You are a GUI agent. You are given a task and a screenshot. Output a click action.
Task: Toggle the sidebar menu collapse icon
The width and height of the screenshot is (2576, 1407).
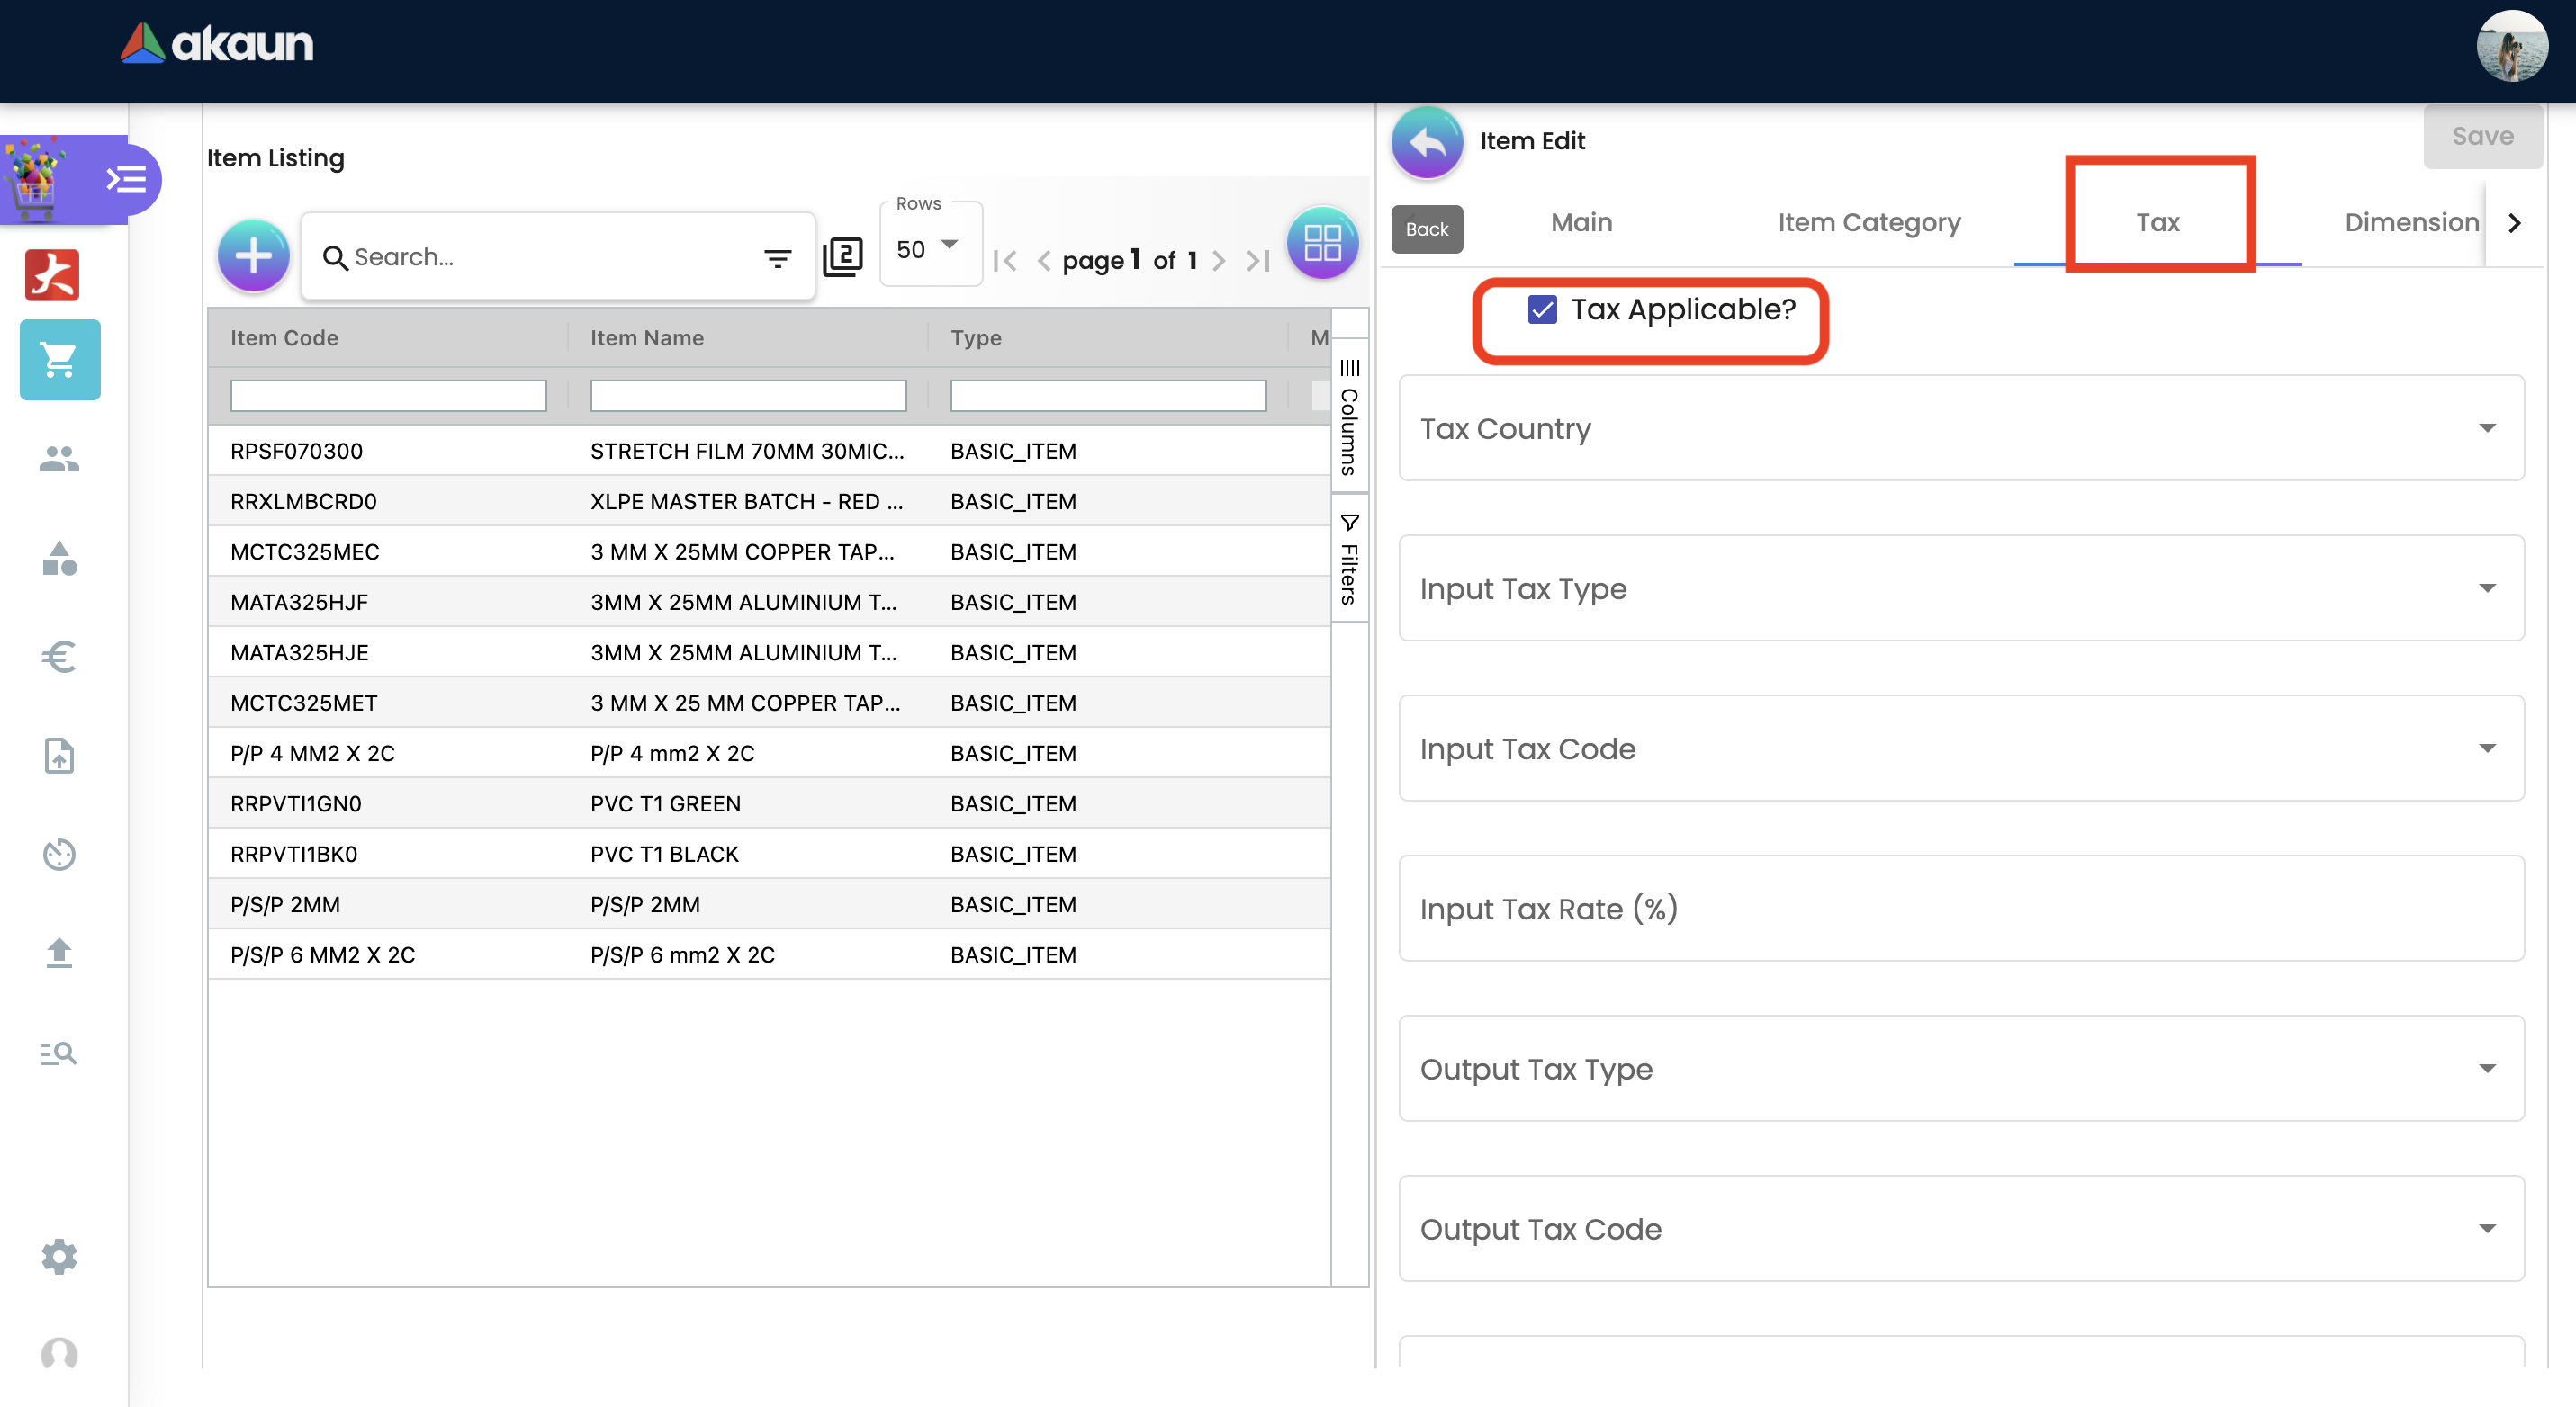(x=126, y=180)
